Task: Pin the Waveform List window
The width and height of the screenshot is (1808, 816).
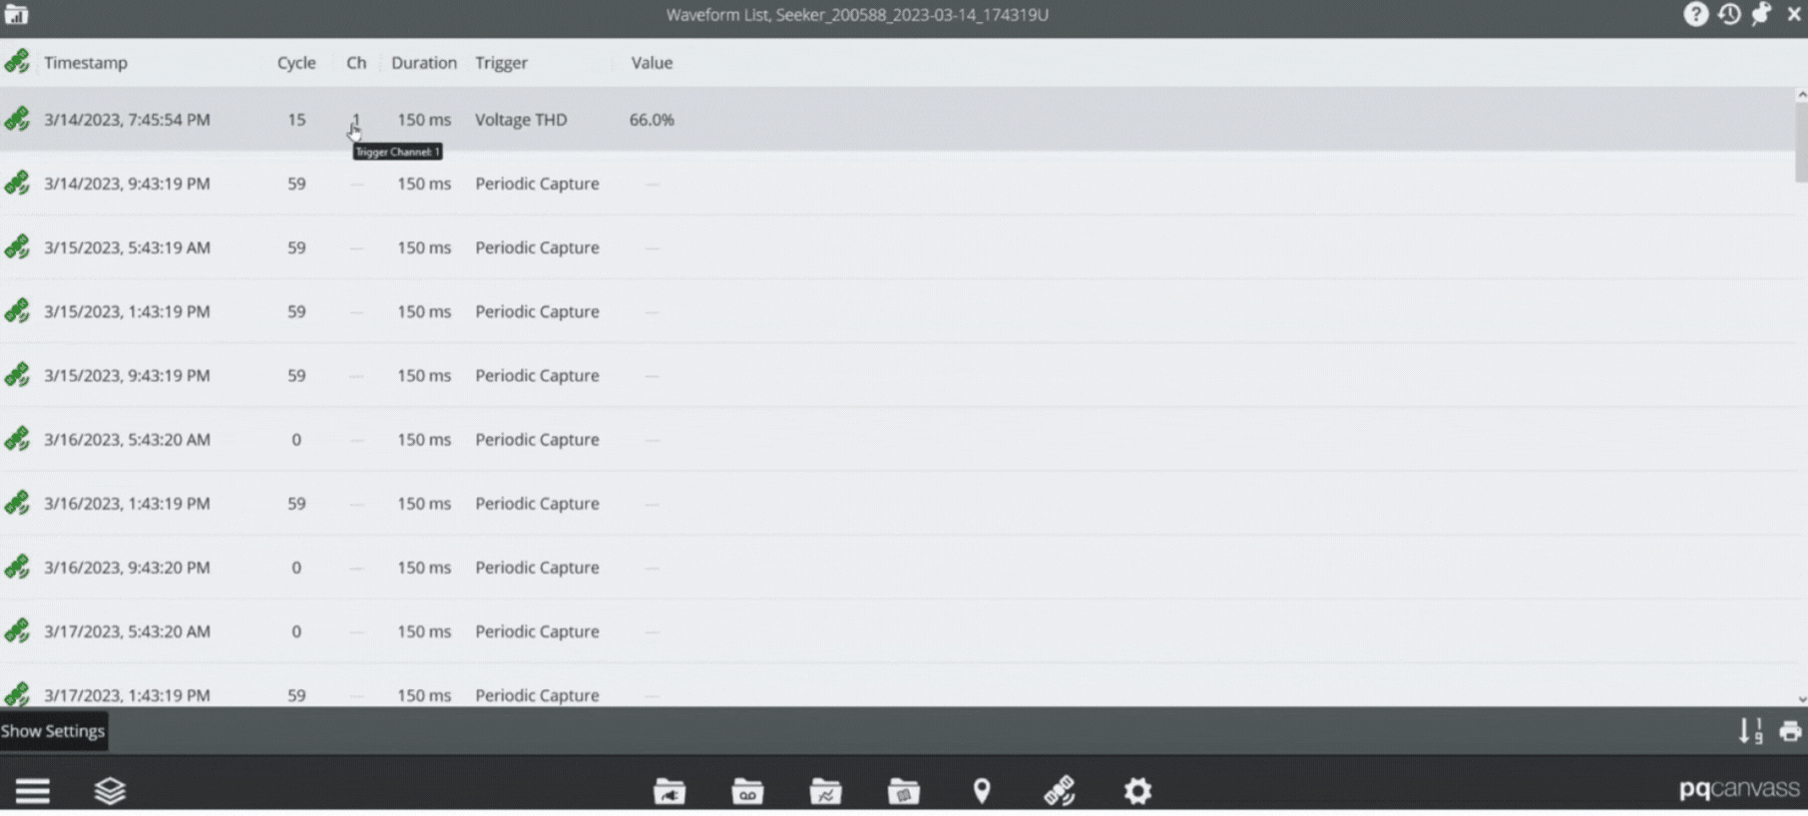Action: tap(1761, 14)
